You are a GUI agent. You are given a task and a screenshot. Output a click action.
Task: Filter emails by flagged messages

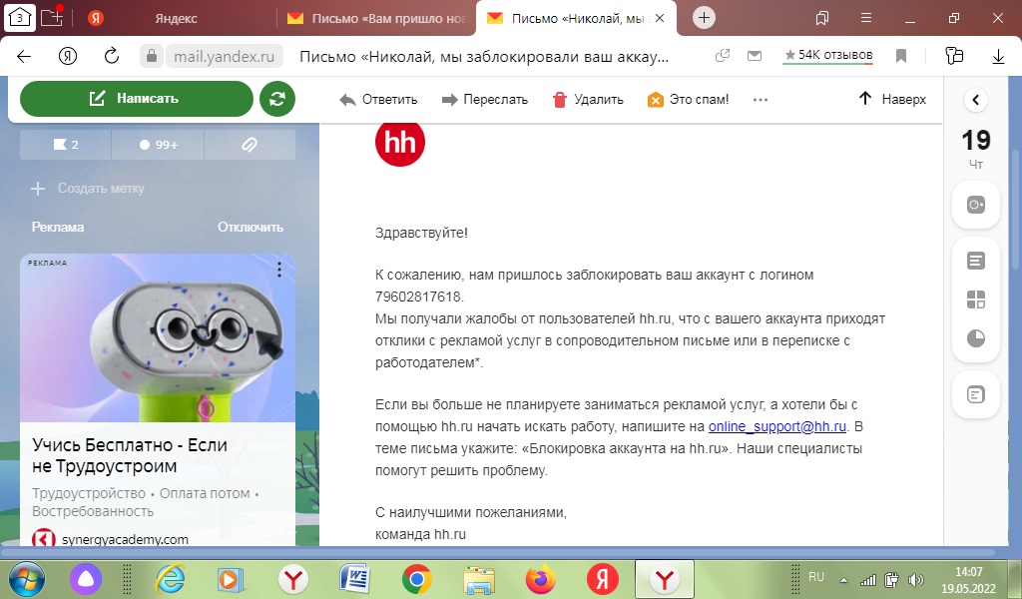(65, 145)
